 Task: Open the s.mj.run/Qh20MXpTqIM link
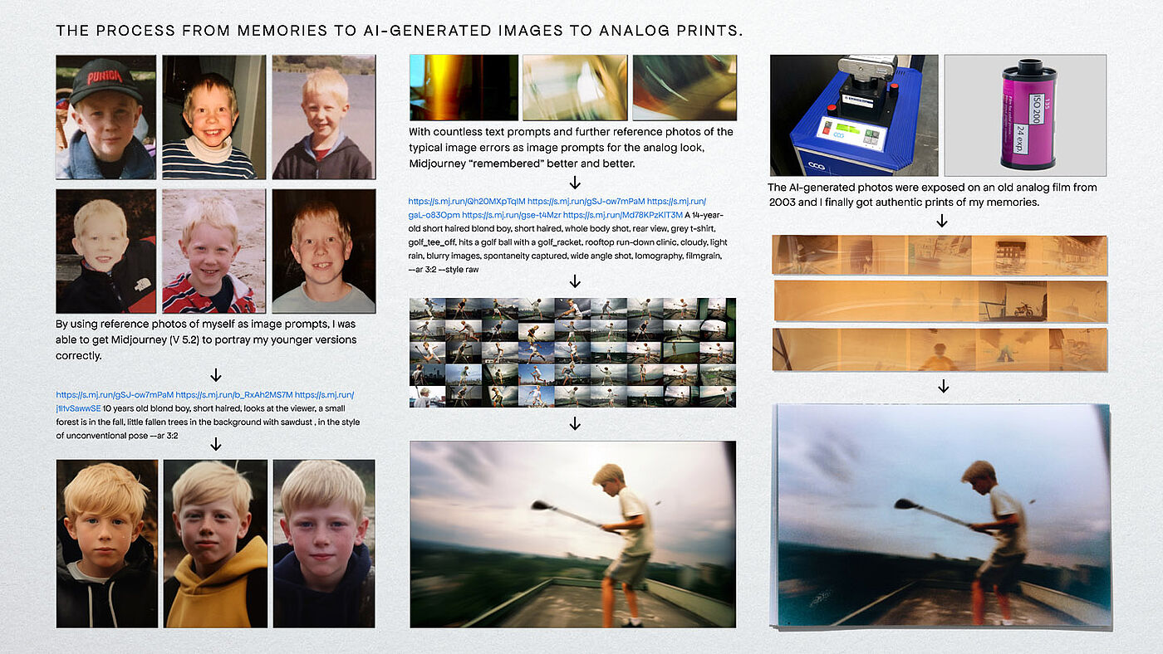point(466,201)
